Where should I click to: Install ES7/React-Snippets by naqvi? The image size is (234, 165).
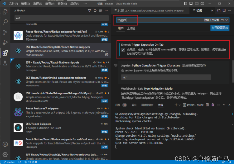click(x=104, y=132)
